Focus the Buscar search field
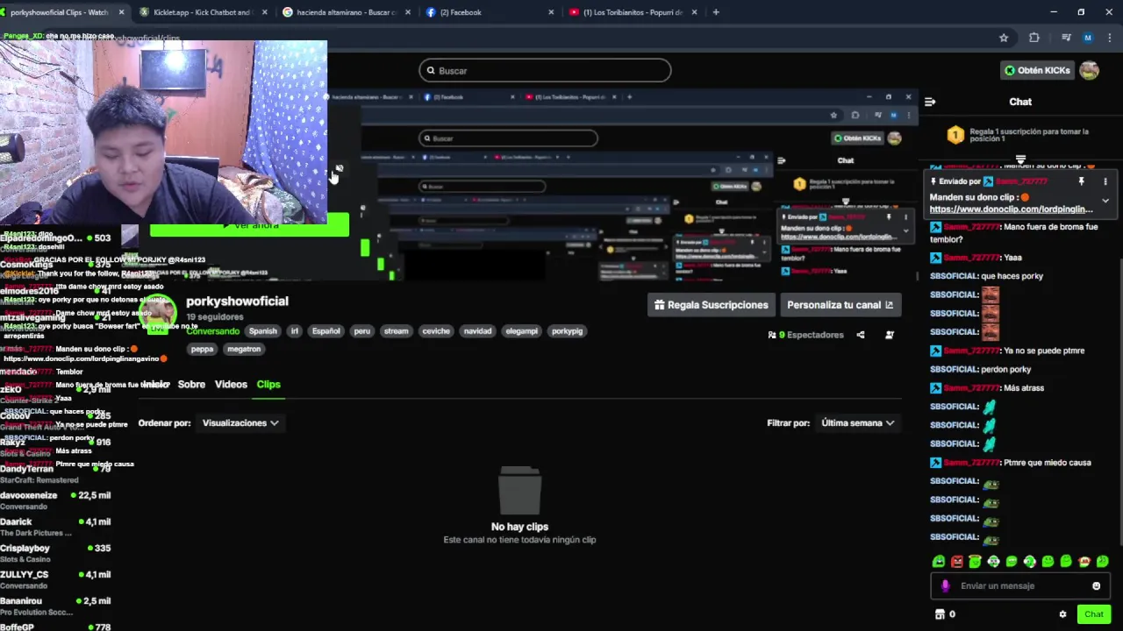 [x=545, y=71]
